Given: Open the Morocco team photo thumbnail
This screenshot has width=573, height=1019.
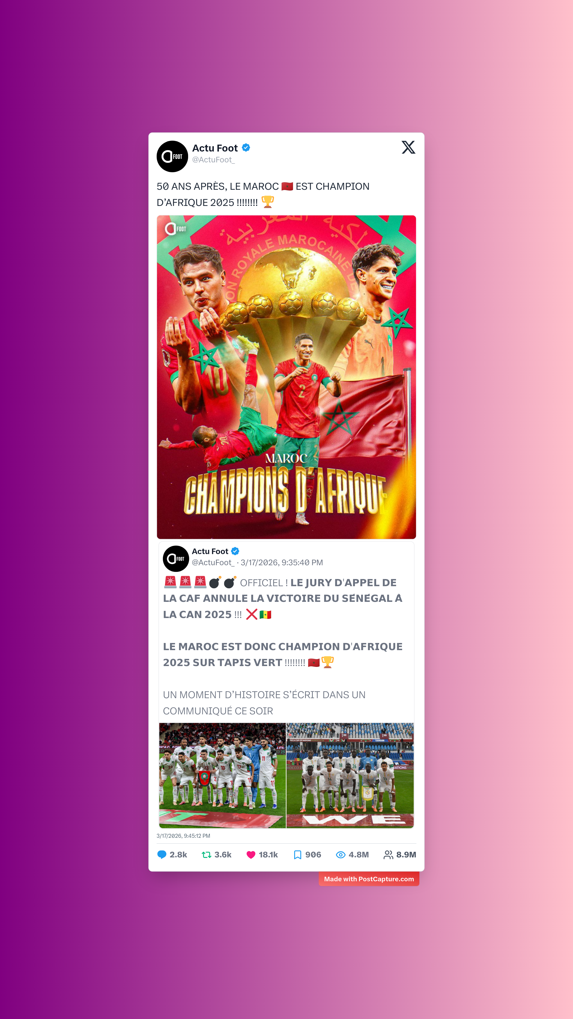Looking at the screenshot, I should (x=222, y=775).
